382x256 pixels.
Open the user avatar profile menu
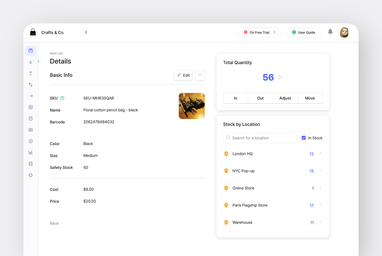[344, 32]
